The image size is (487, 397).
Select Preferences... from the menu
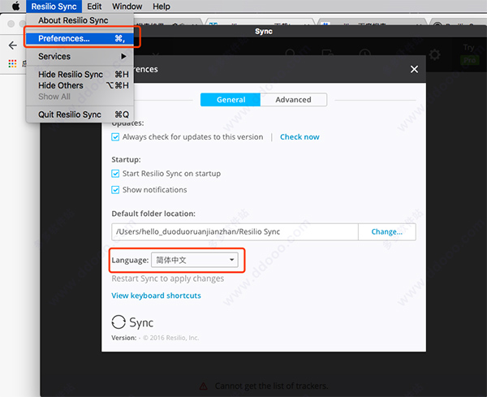80,38
